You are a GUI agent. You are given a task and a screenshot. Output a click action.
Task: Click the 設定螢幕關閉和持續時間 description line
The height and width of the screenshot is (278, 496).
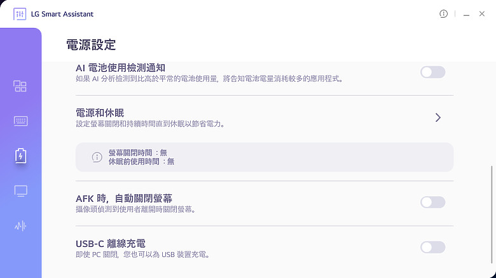(151, 124)
